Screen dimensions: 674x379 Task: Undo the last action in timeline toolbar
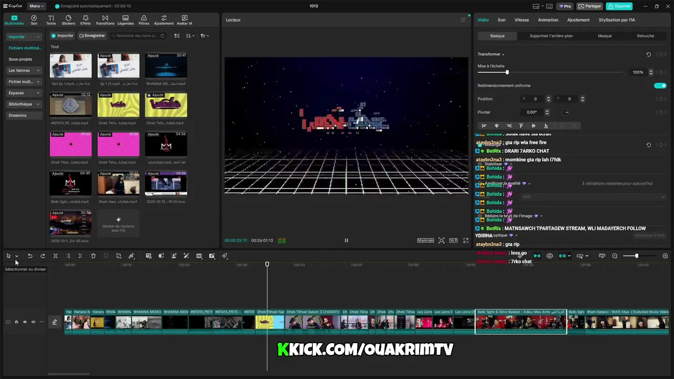30,256
